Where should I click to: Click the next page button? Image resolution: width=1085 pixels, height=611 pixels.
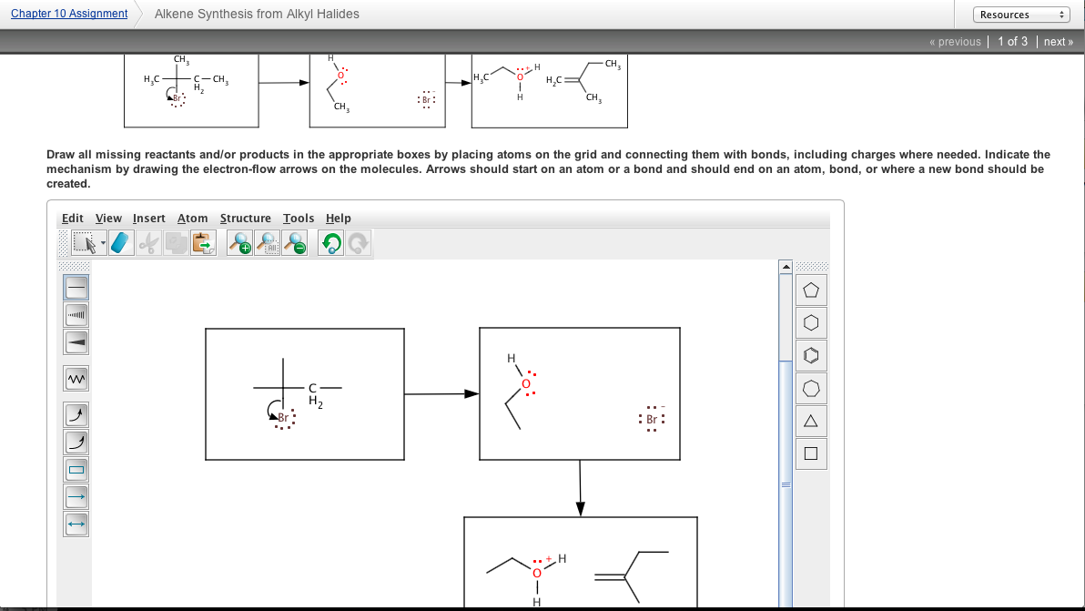[1058, 41]
